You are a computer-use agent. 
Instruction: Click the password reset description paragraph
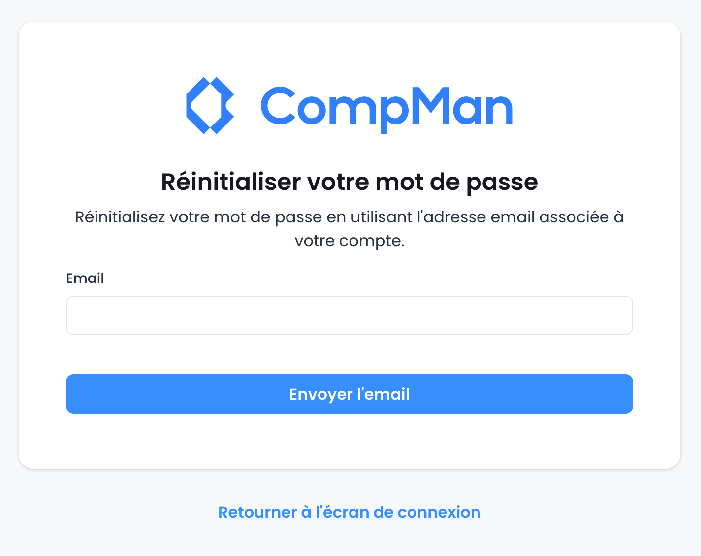click(349, 217)
